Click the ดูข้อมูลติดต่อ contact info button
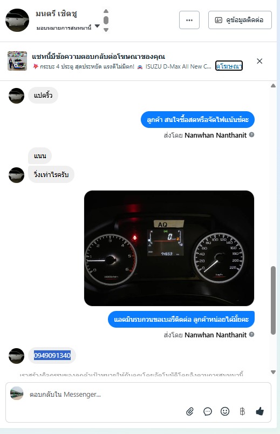The width and height of the screenshot is (280, 434). 240,20
